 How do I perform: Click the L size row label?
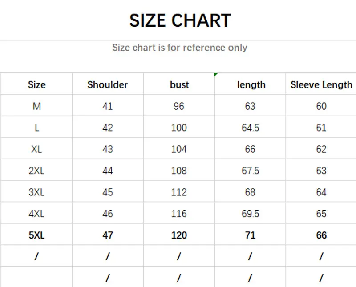pos(36,128)
